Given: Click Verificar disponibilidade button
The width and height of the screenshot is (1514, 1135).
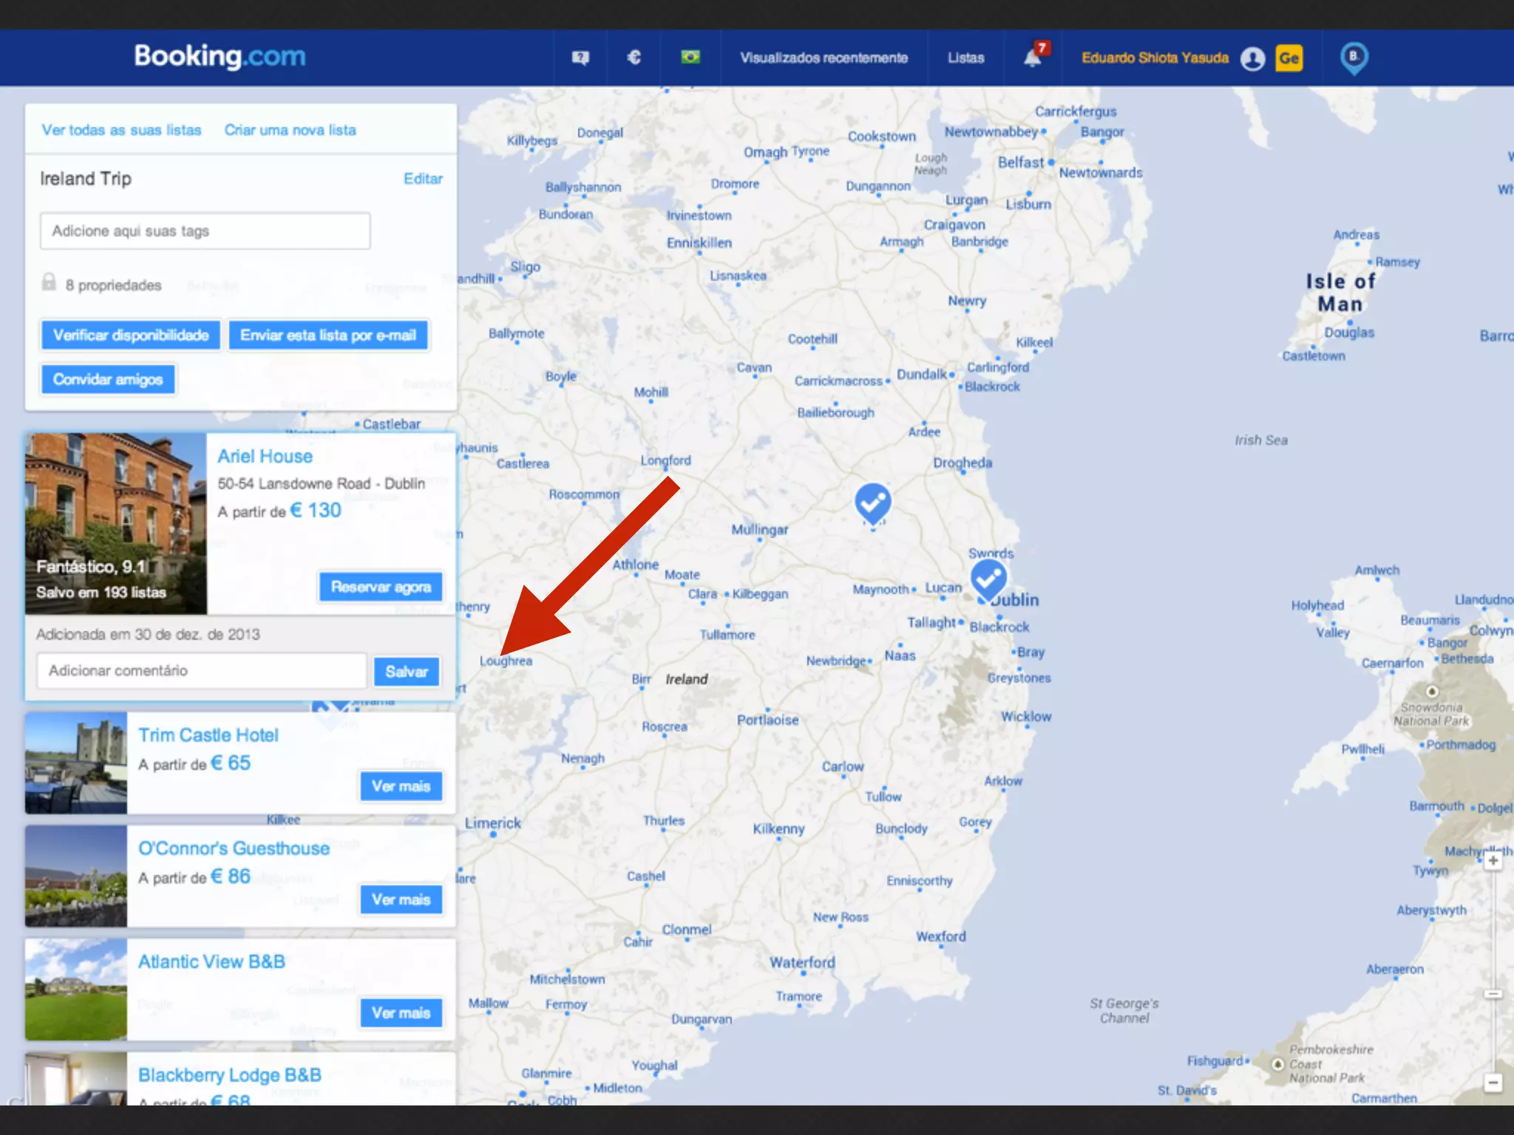Looking at the screenshot, I should 131,335.
